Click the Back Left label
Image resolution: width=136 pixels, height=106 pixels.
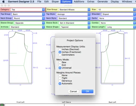pyautogui.click(x=112, y=102)
